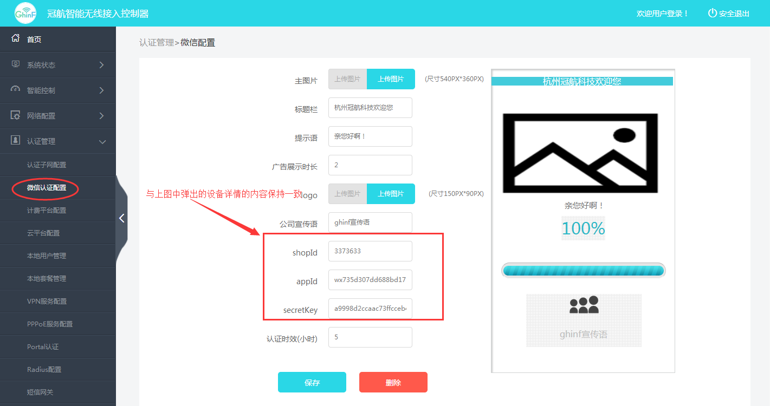Click the gear icon beside 网络配置

[16, 115]
